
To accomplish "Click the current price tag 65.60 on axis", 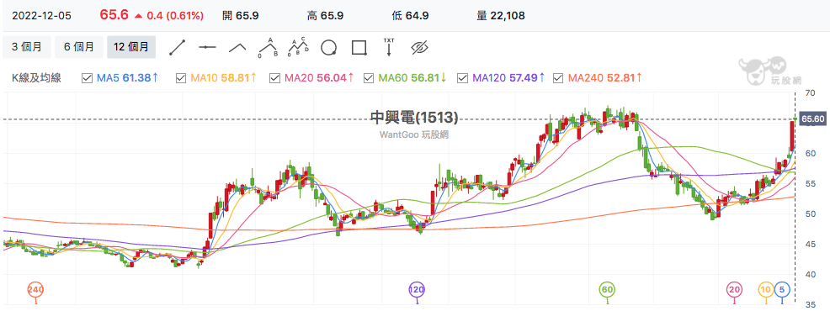I will point(814,119).
